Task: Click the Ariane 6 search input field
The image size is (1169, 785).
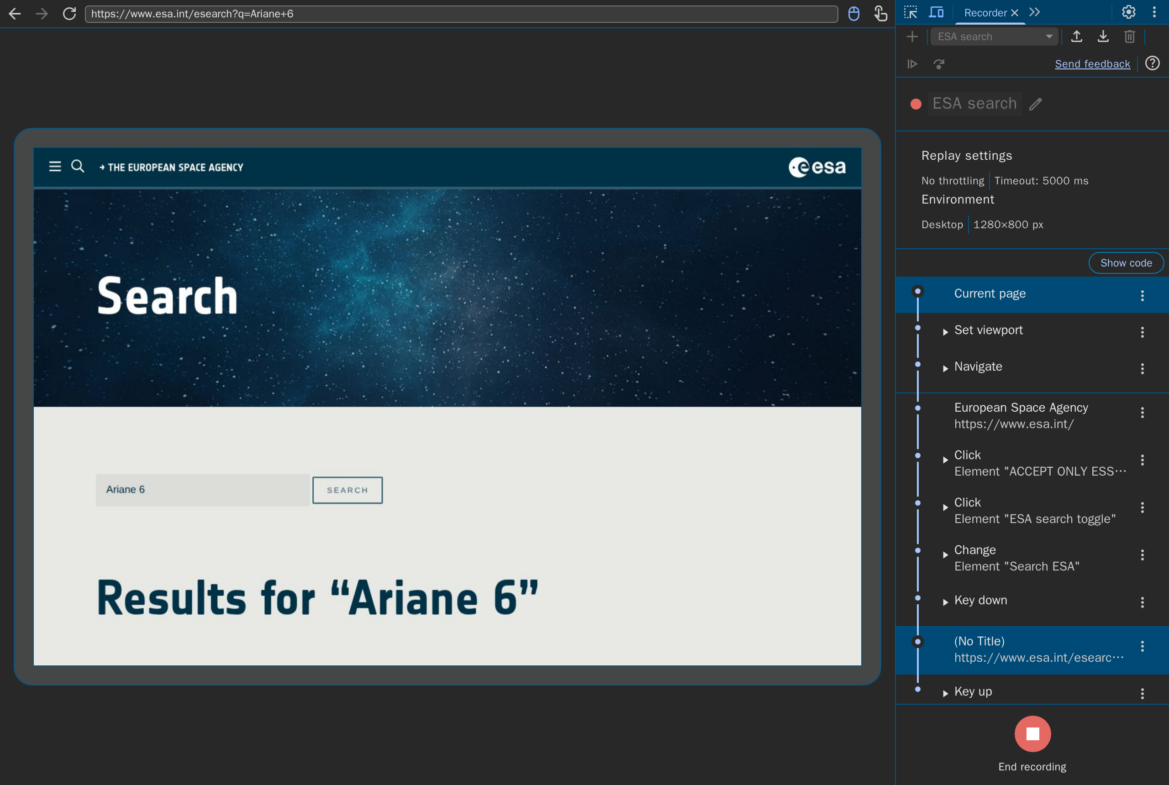Action: pyautogui.click(x=203, y=490)
